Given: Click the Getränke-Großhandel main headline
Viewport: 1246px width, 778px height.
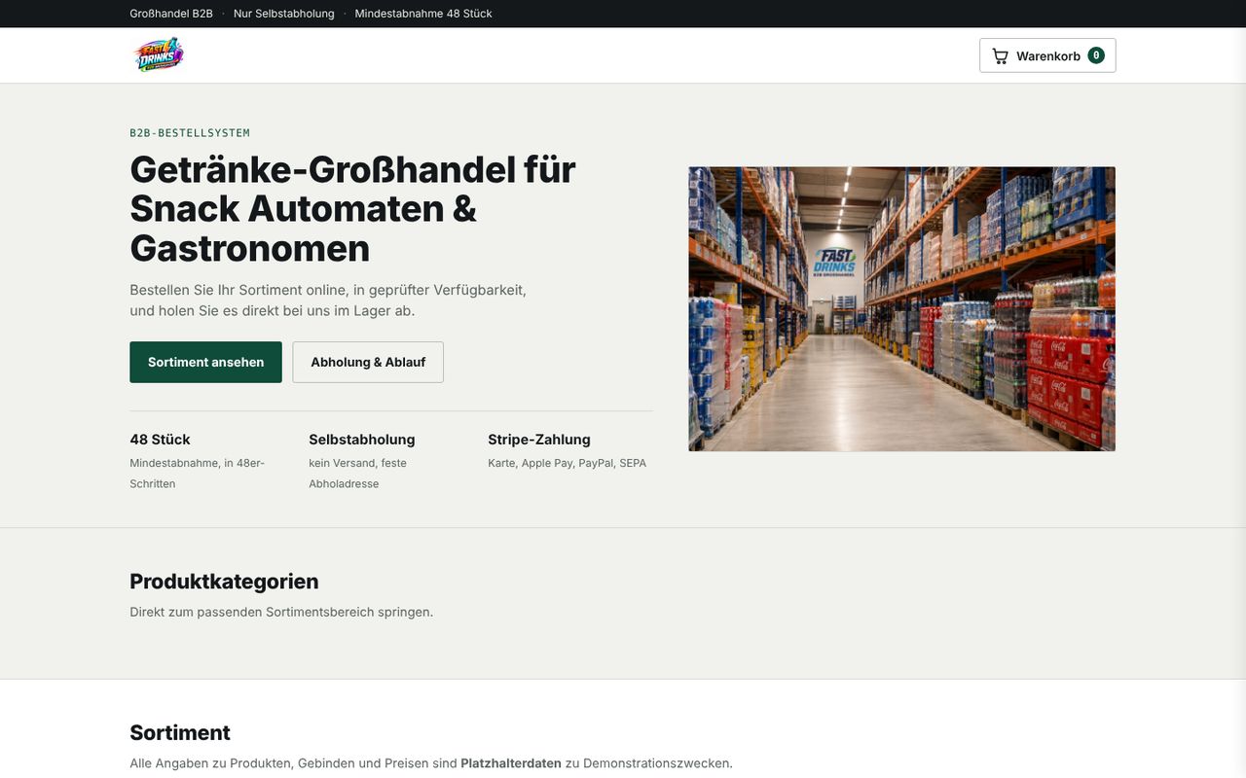Looking at the screenshot, I should (352, 208).
